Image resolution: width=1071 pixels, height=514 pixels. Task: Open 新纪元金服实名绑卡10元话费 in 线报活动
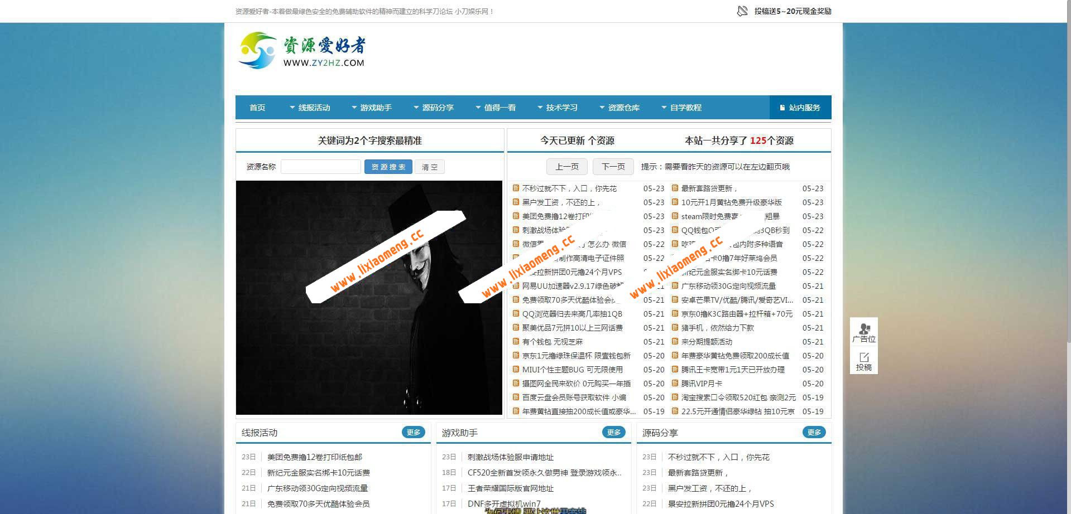tap(319, 473)
